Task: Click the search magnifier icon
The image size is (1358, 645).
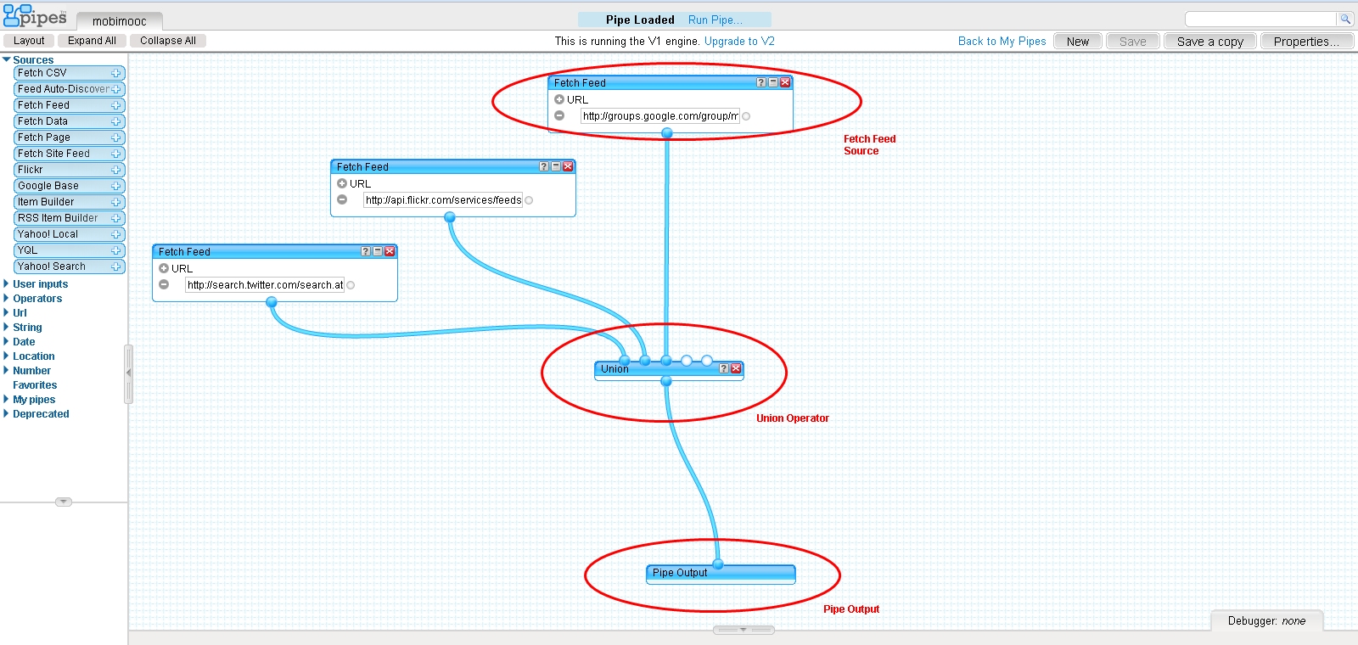Action: coord(1345,19)
